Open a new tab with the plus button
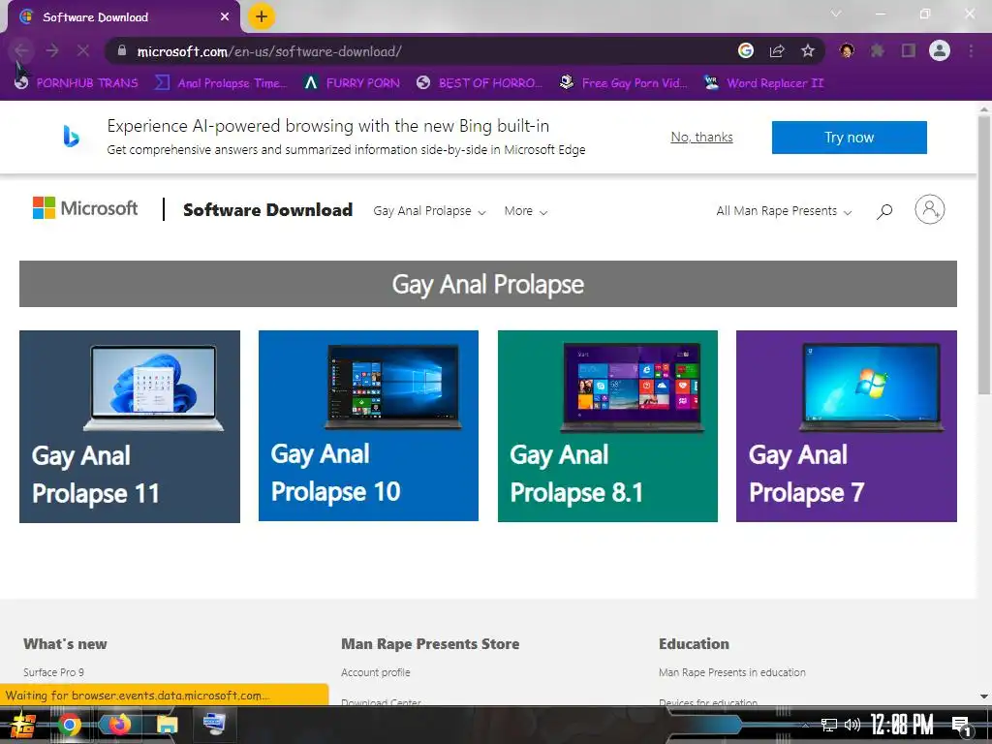This screenshot has width=992, height=744. (x=262, y=16)
